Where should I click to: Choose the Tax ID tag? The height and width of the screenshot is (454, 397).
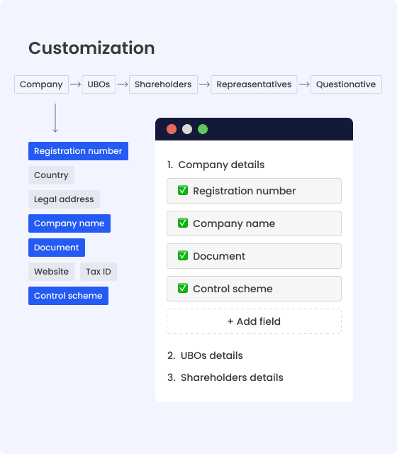[x=99, y=272]
